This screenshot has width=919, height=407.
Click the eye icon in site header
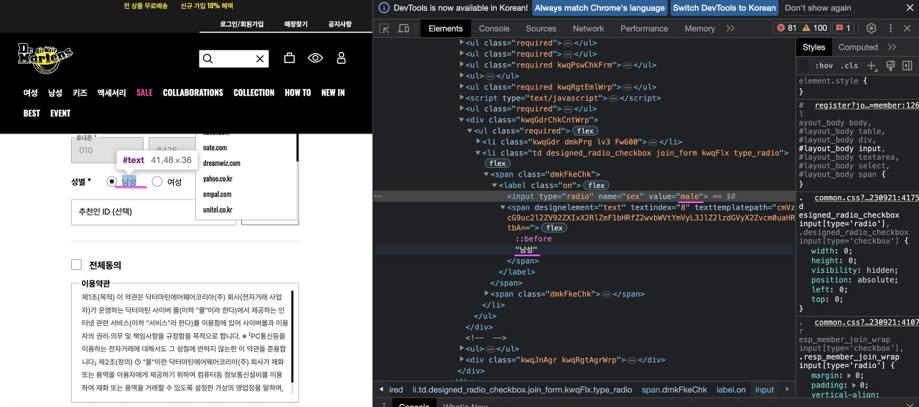(x=315, y=58)
